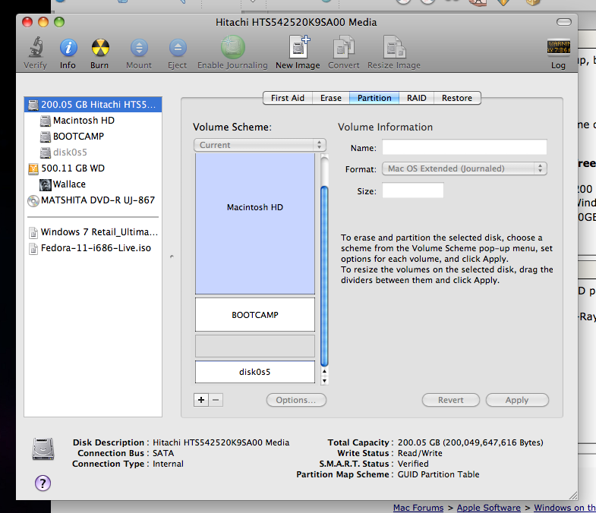
Task: Select BOOTCAMP volume in the sidebar
Action: tap(93, 137)
